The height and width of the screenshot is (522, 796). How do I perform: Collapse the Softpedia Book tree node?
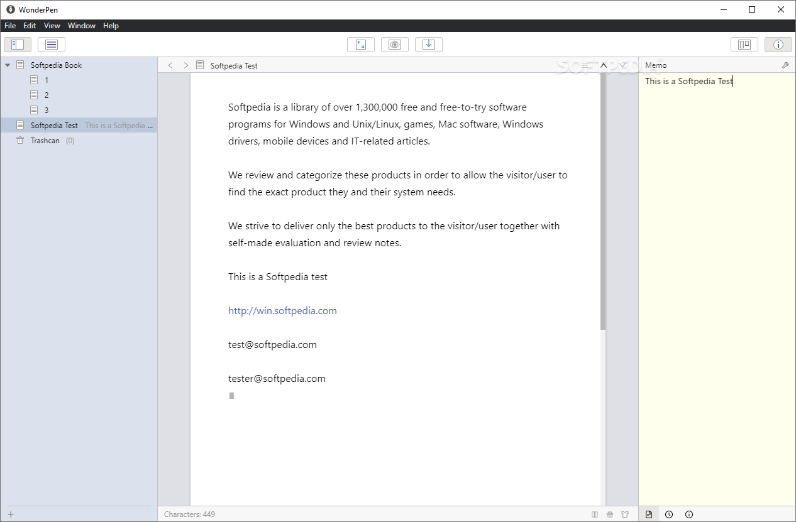(8, 65)
